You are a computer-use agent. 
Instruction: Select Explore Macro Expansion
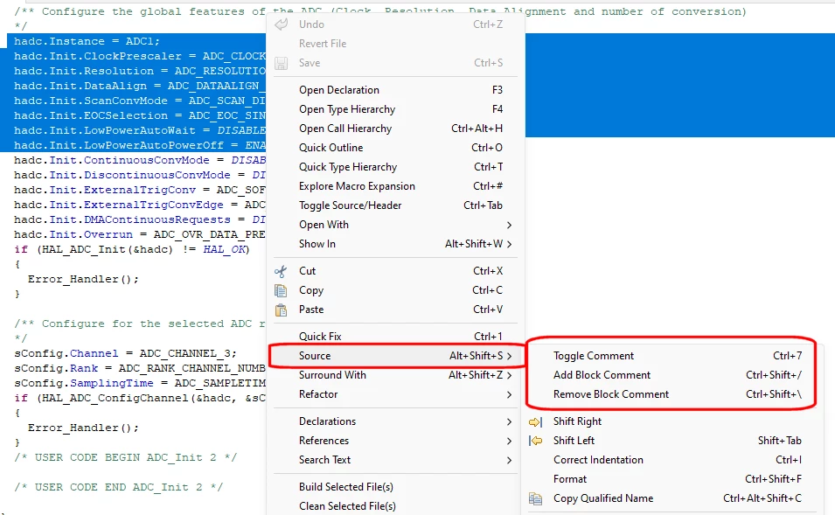tap(395, 186)
